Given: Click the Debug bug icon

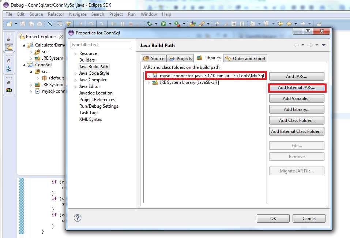Looking at the screenshot, I should coord(150,24).
